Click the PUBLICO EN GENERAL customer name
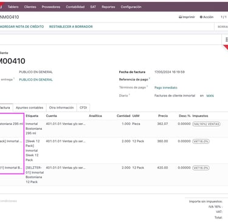This screenshot has width=228, height=222. coord(36,72)
